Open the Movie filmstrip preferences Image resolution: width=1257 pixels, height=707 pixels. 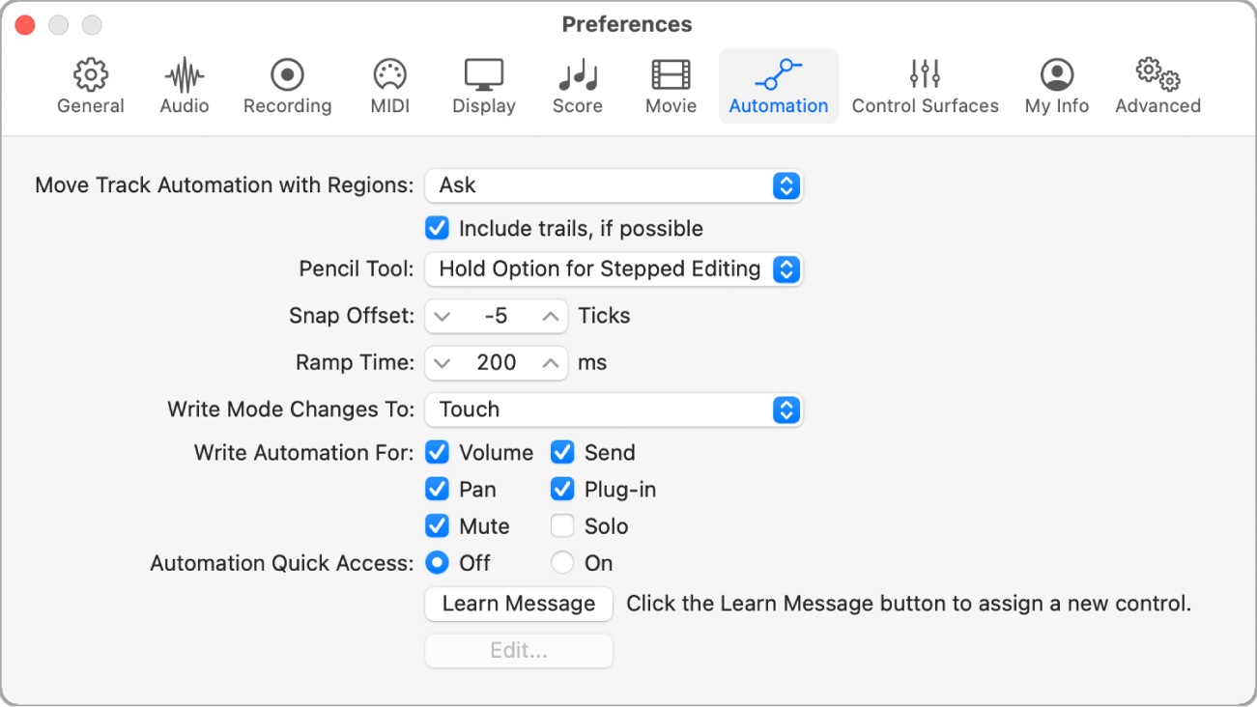(x=671, y=85)
